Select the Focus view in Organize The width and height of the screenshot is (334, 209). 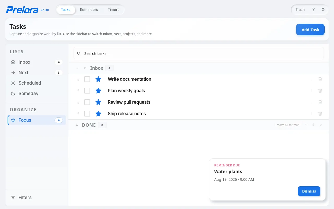37,120
